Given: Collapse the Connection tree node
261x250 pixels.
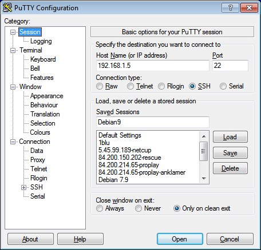Looking at the screenshot, I should [x=13, y=142].
